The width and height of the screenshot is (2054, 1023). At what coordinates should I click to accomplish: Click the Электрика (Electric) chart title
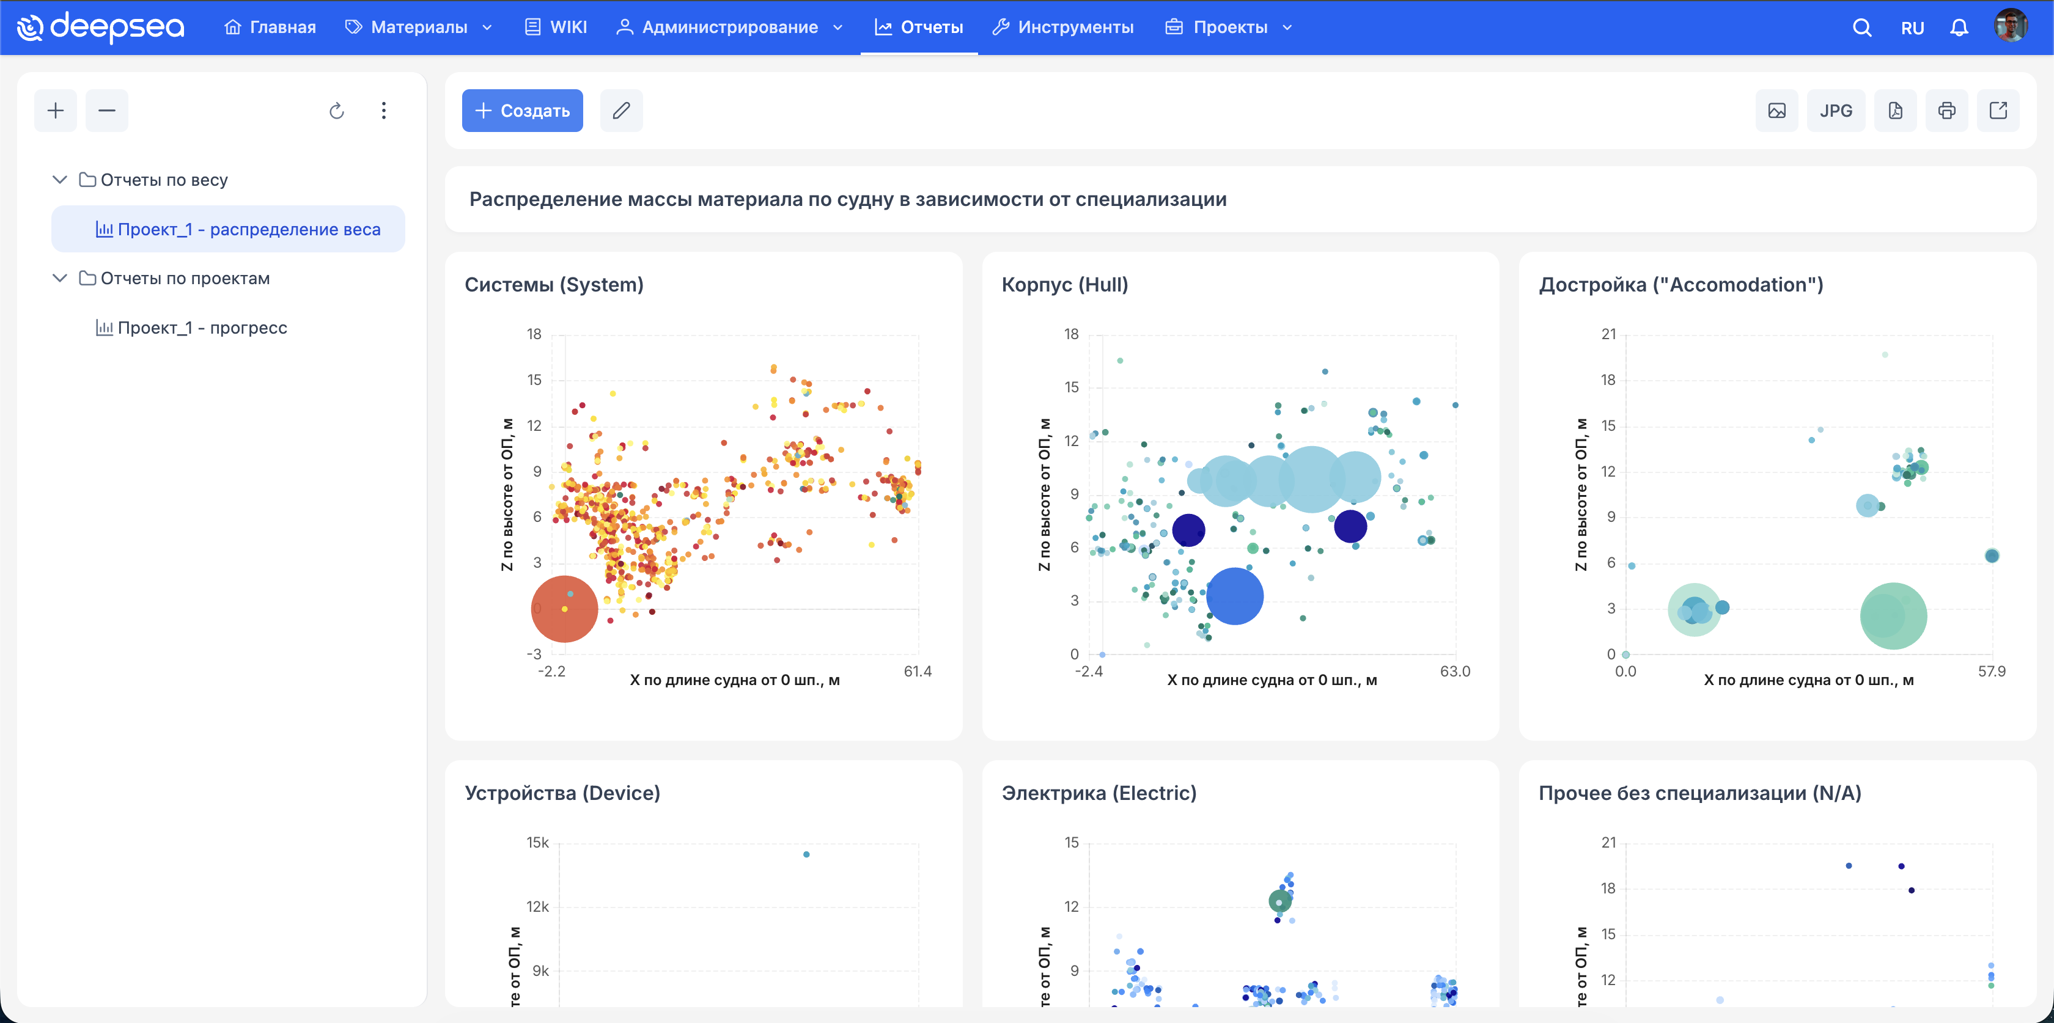tap(1099, 793)
